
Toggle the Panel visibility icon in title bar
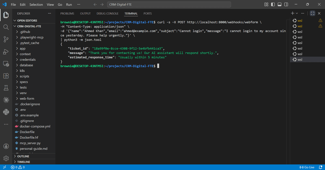tap(280, 4)
